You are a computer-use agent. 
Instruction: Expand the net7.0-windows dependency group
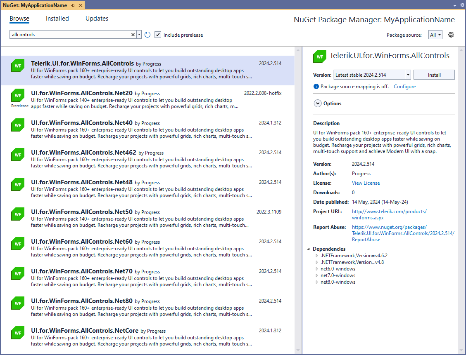[317, 275]
